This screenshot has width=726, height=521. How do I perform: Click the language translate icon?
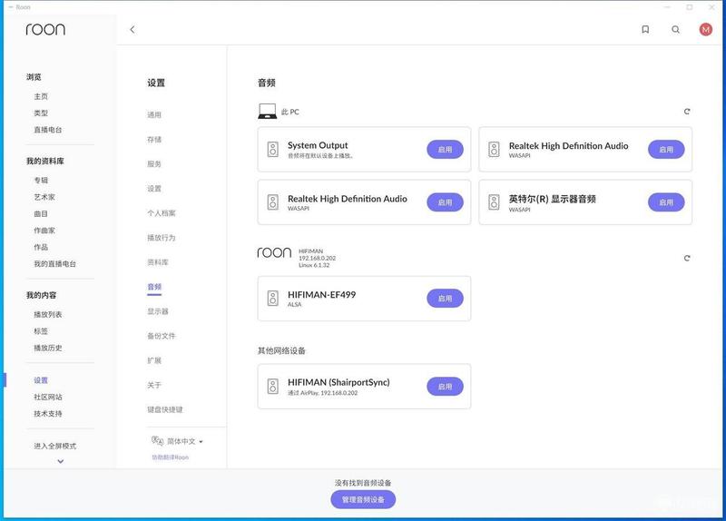point(157,441)
